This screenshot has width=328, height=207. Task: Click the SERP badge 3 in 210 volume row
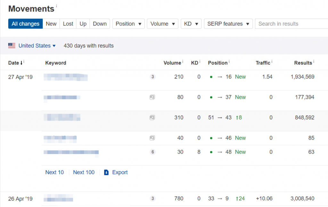click(152, 77)
